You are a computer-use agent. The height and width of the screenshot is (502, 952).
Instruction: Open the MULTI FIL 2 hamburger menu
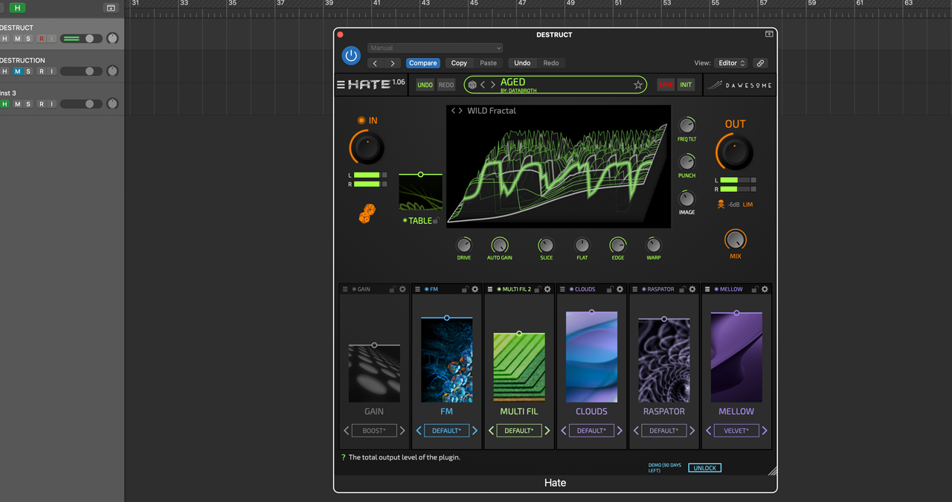490,289
